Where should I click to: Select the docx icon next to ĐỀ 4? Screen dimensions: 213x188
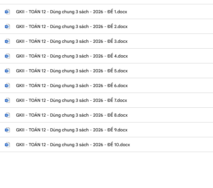[x=7, y=56]
